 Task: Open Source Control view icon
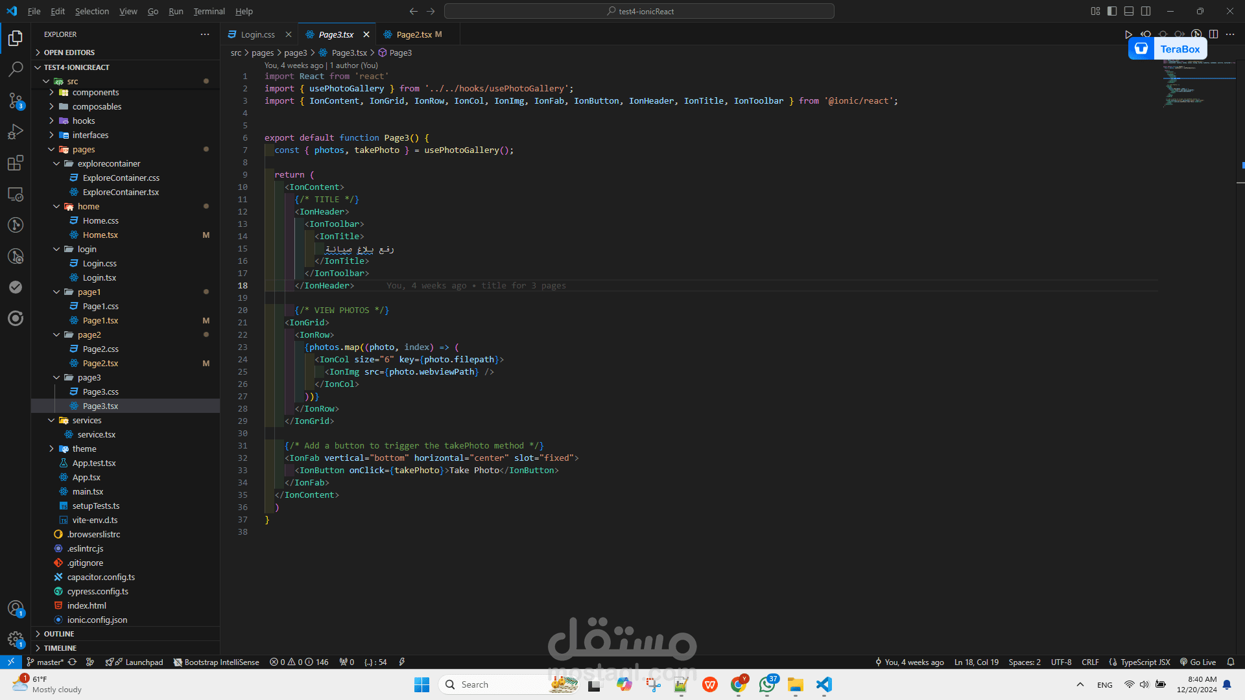(x=16, y=100)
